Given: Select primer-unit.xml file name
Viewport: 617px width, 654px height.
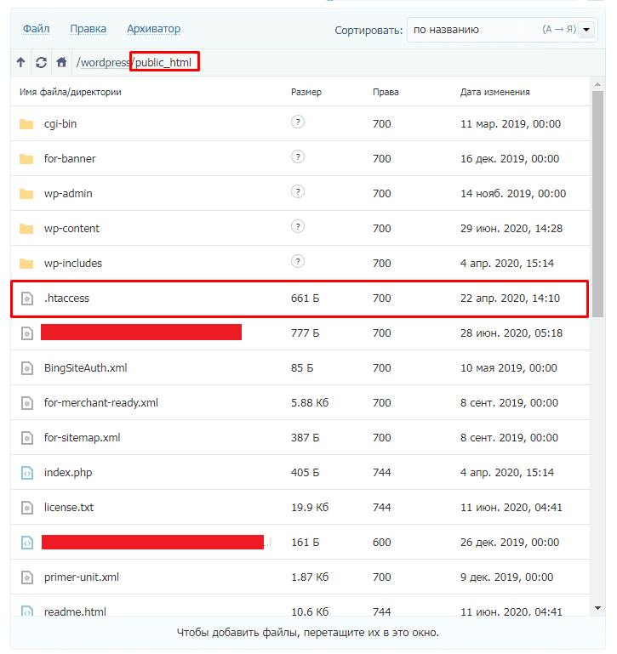Looking at the screenshot, I should point(82,577).
